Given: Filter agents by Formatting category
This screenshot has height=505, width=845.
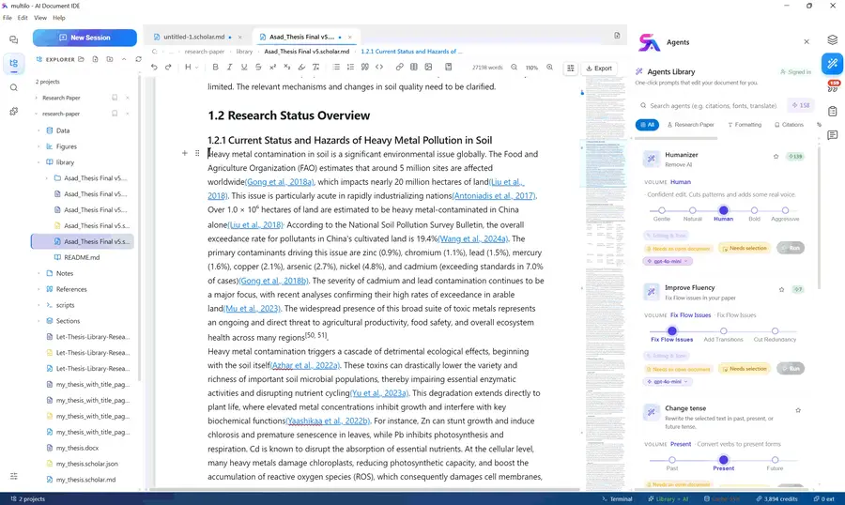Looking at the screenshot, I should tap(745, 125).
